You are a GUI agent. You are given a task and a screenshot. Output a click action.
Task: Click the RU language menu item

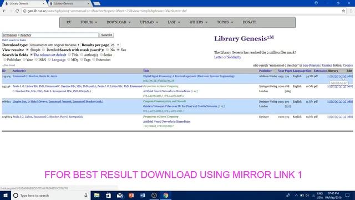click(x=69, y=22)
